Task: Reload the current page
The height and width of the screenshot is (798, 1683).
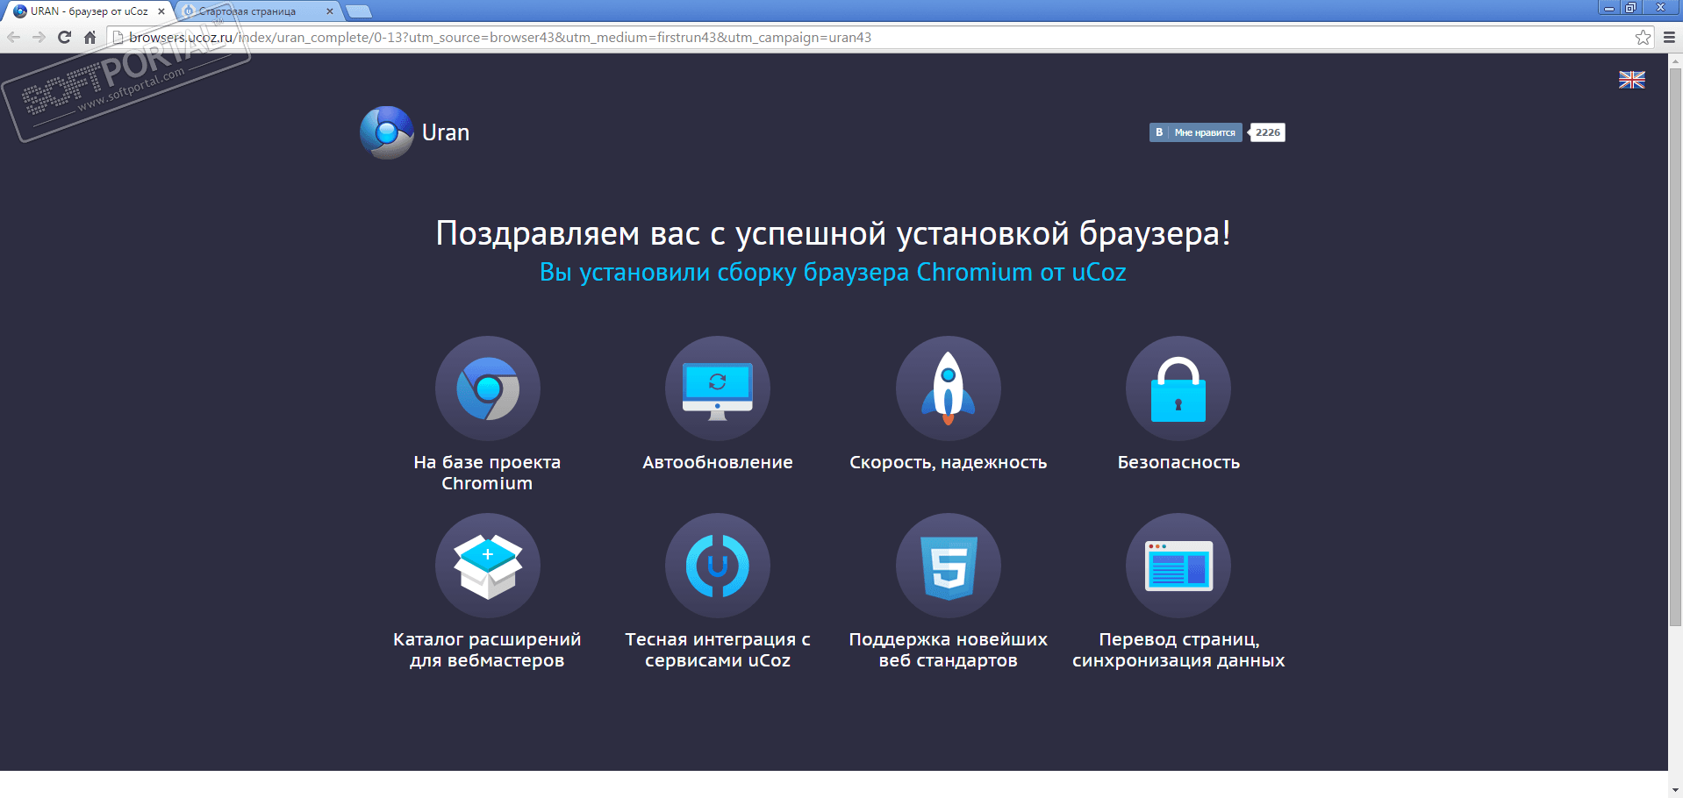Action: [x=64, y=37]
